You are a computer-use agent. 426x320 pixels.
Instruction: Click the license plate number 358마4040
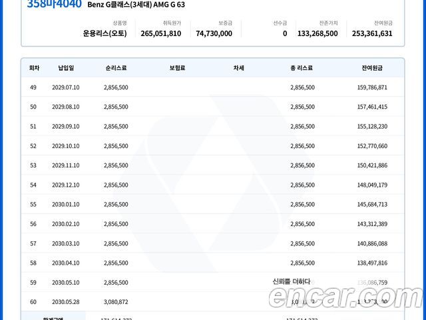54,5
